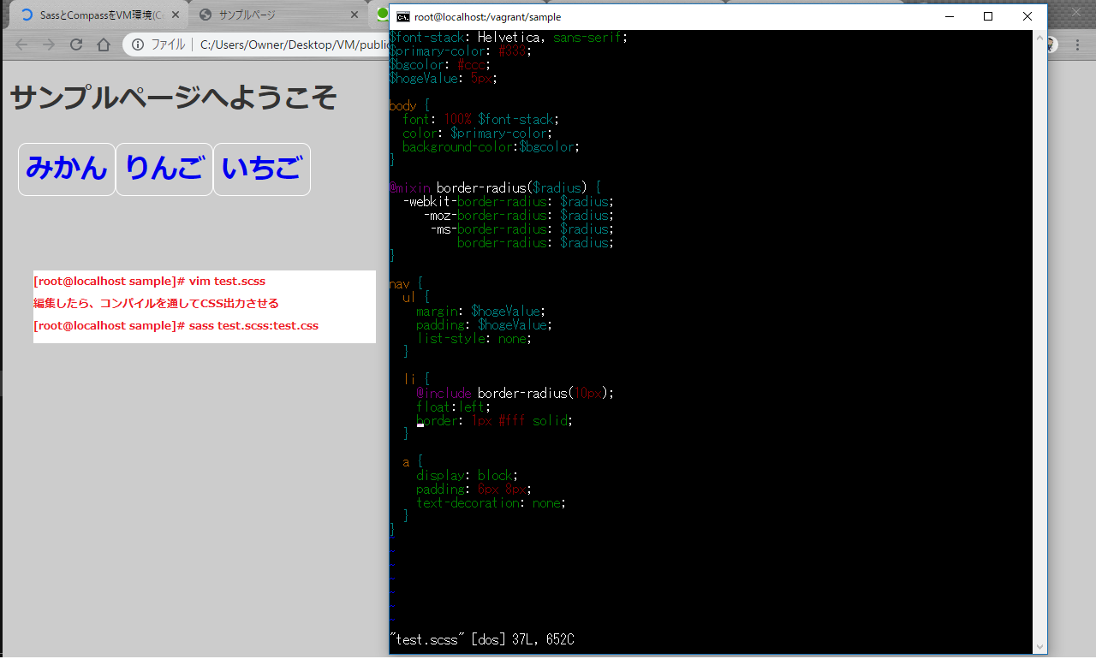
Task: Open the いちご navigation link
Action: pyautogui.click(x=262, y=169)
